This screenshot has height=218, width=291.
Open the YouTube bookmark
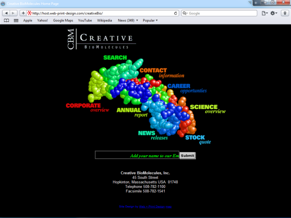click(85, 20)
